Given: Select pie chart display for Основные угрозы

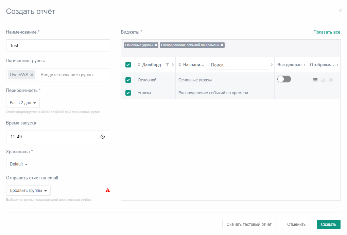Looking at the screenshot, I should 330,80.
